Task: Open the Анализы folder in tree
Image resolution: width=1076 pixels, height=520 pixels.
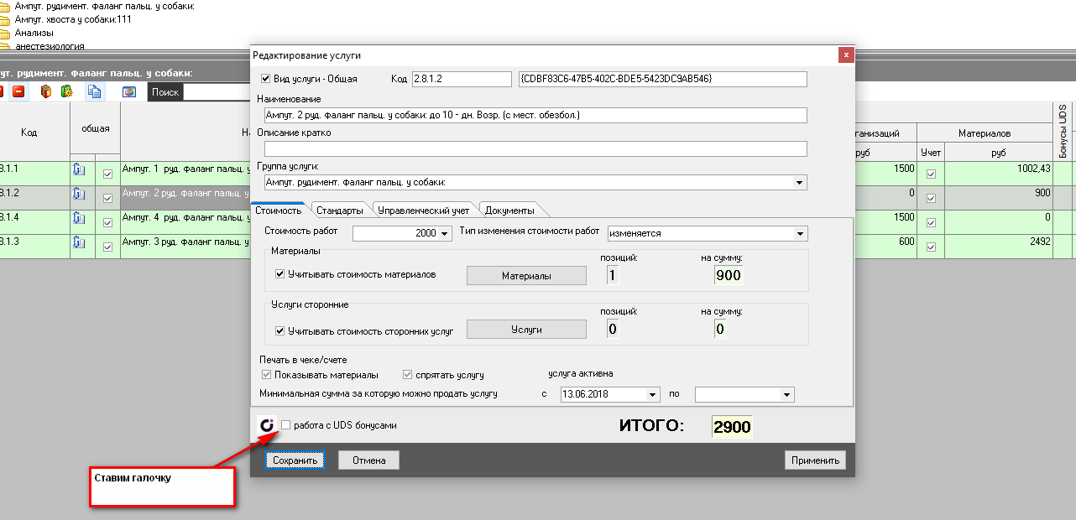Action: tap(34, 33)
